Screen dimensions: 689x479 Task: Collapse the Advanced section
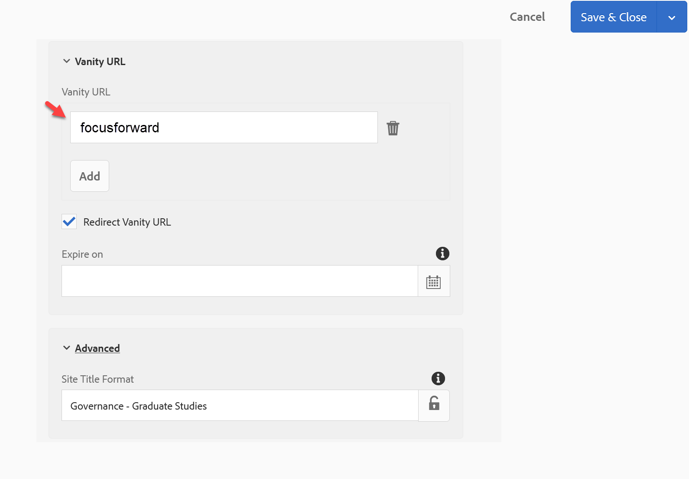click(x=66, y=348)
